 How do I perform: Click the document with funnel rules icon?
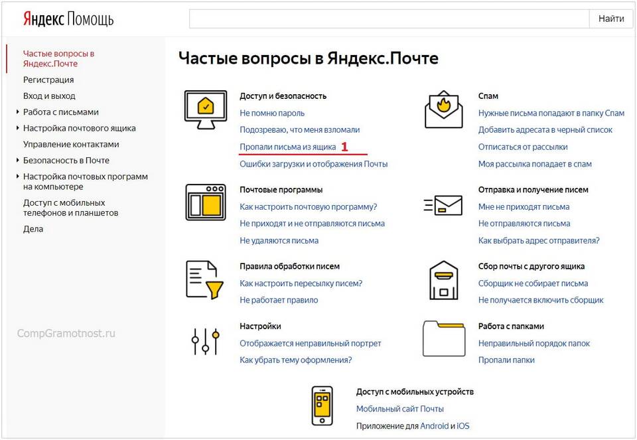click(x=205, y=280)
